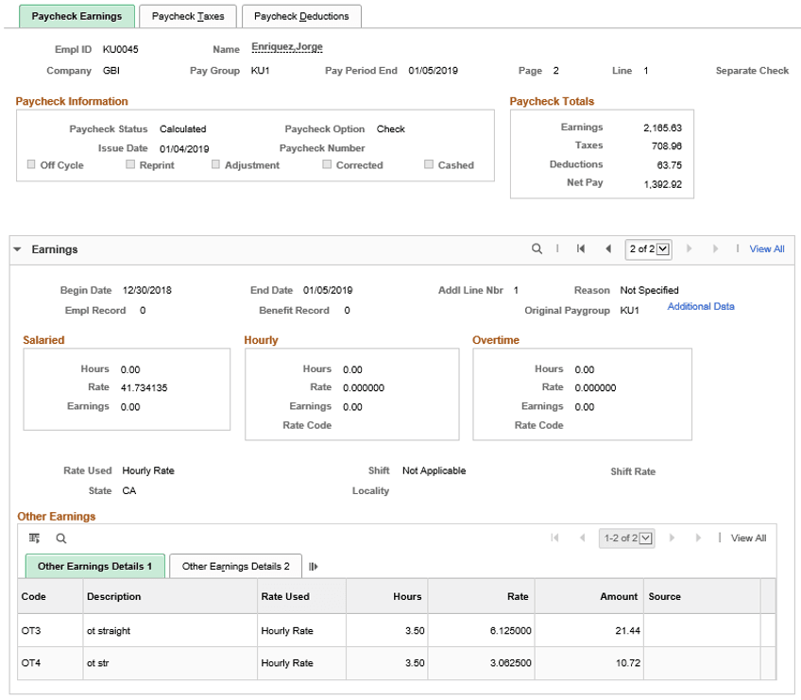Screen dimensions: 801x700
Task: Click the first record navigation icon
Action: 580,248
